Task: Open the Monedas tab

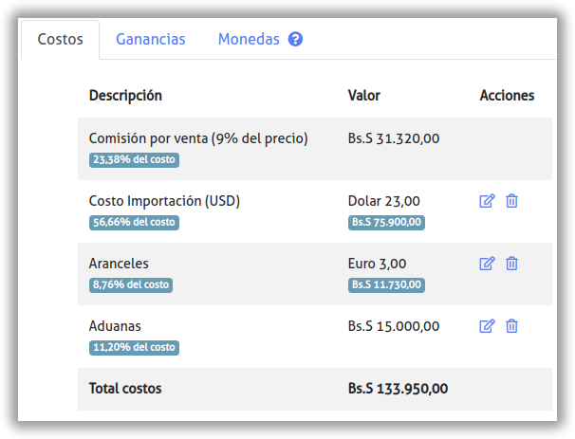Action: (249, 40)
